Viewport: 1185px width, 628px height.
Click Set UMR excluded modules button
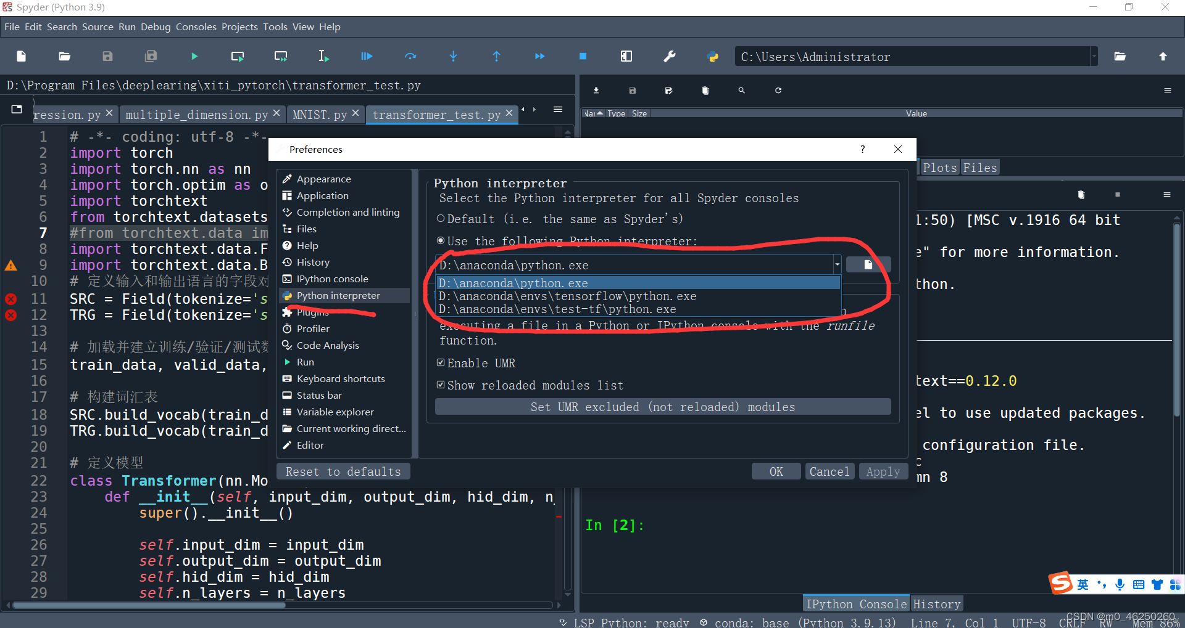(x=663, y=407)
